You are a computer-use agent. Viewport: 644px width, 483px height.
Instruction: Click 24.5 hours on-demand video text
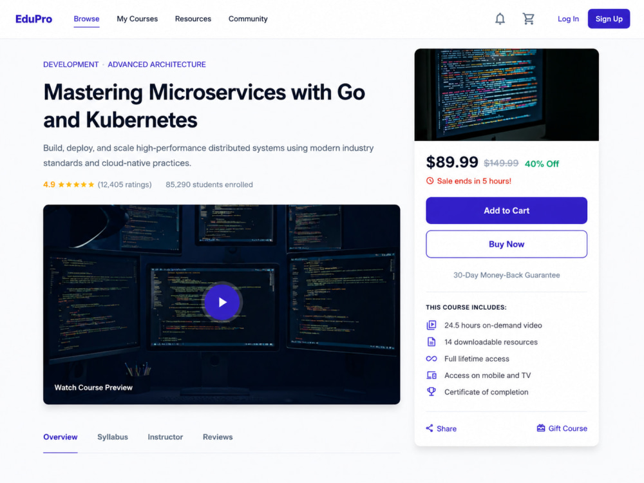(x=493, y=325)
